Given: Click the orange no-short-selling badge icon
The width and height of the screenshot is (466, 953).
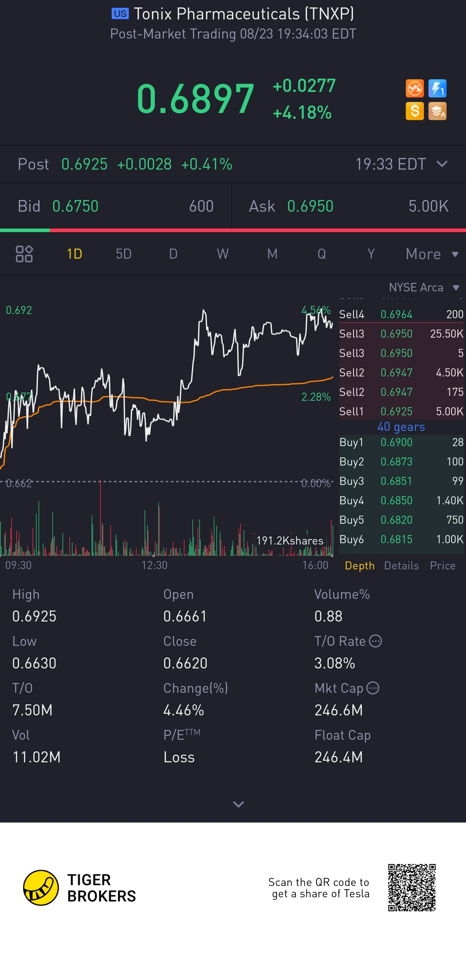Looking at the screenshot, I should (414, 89).
